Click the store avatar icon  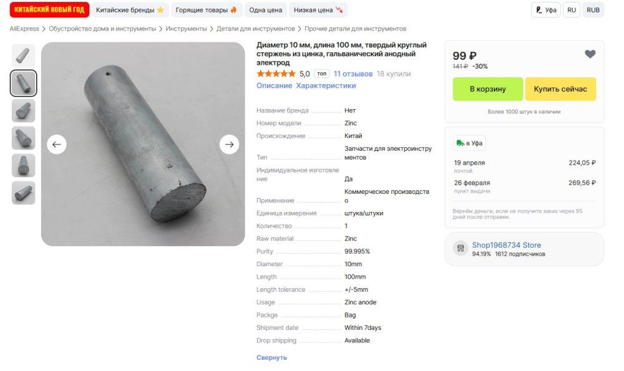[461, 248]
